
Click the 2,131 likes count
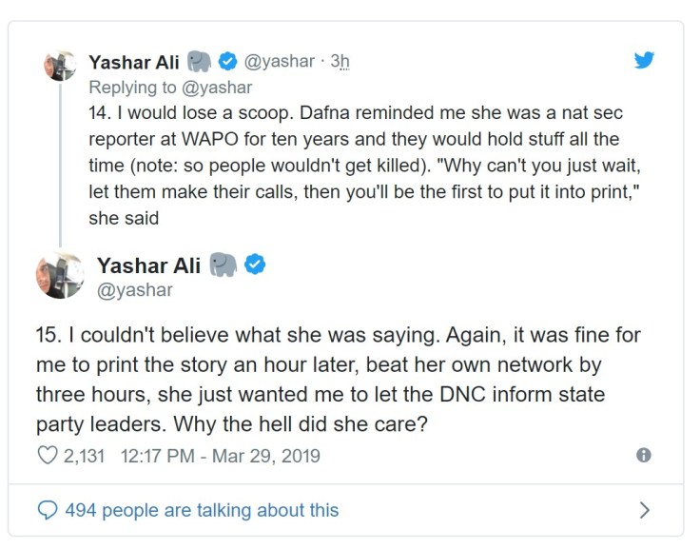click(87, 456)
